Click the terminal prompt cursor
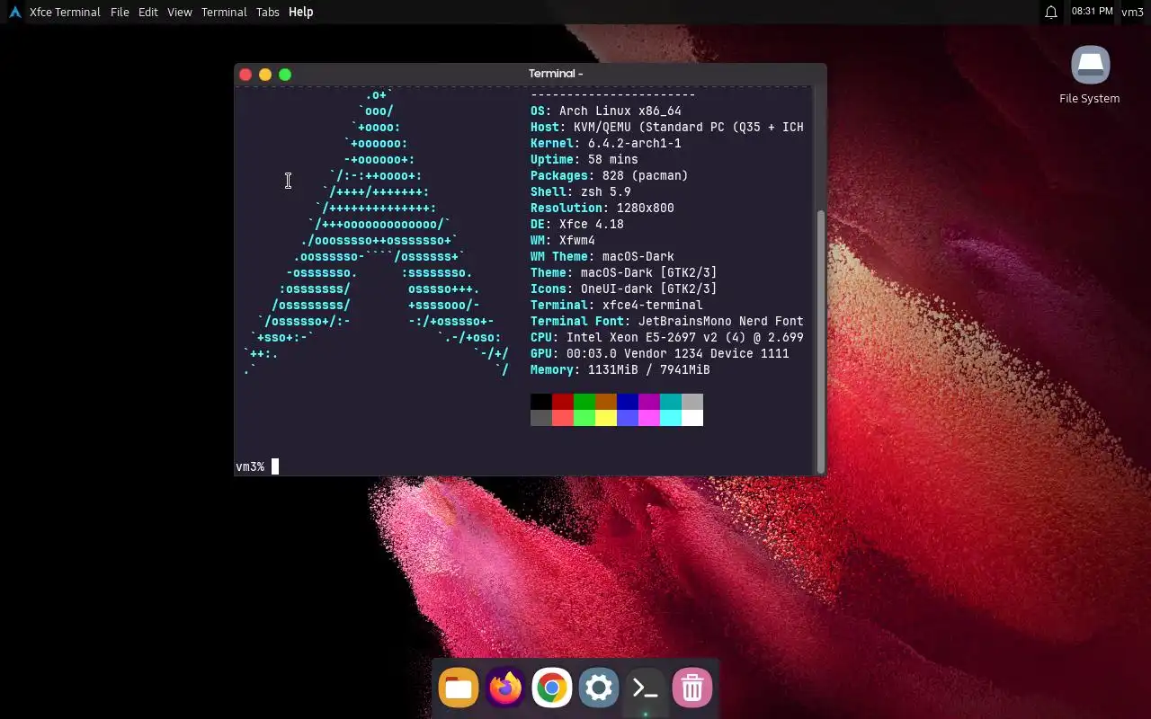This screenshot has height=719, width=1151. click(275, 466)
